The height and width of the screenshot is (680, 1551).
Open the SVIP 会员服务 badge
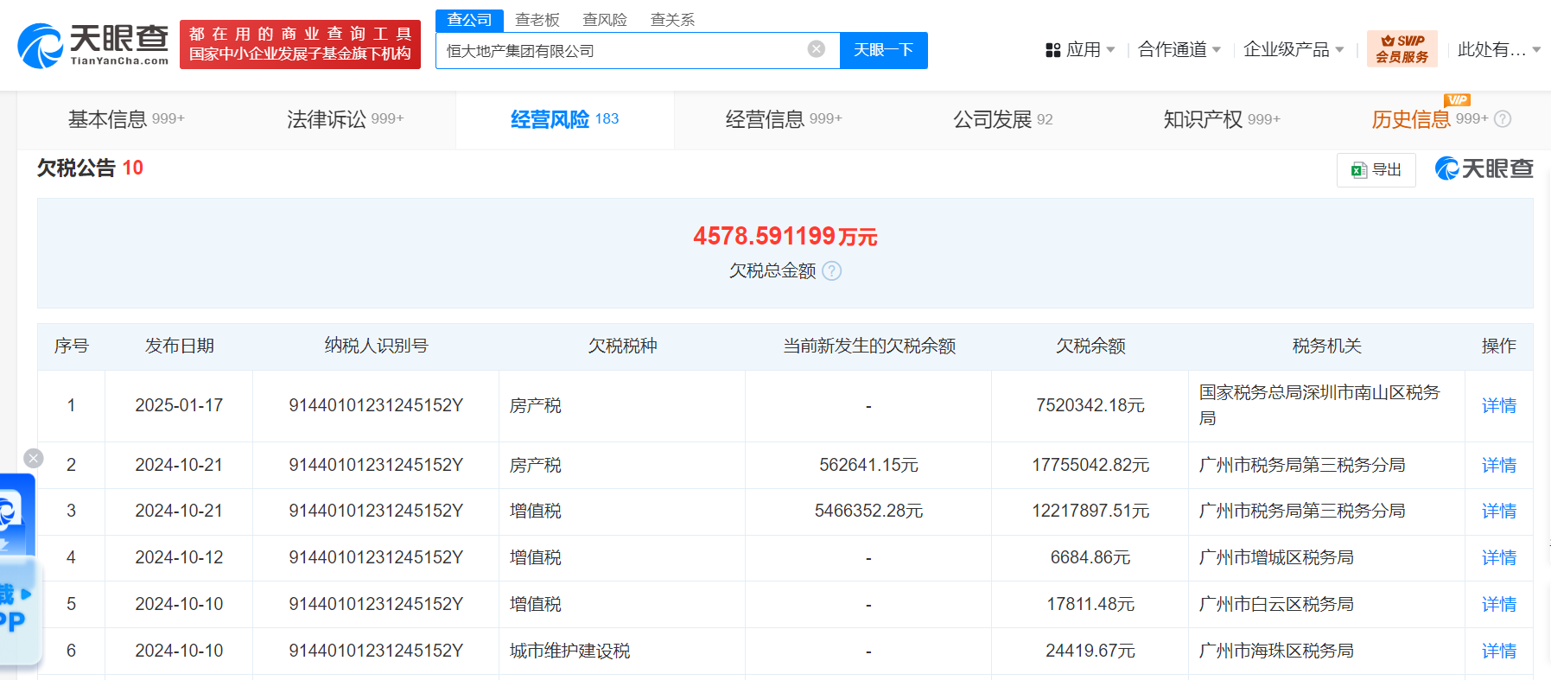pos(1402,49)
